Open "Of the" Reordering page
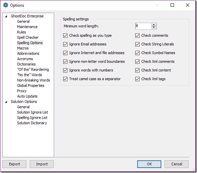This screenshot has height=173, width=197. (33, 69)
